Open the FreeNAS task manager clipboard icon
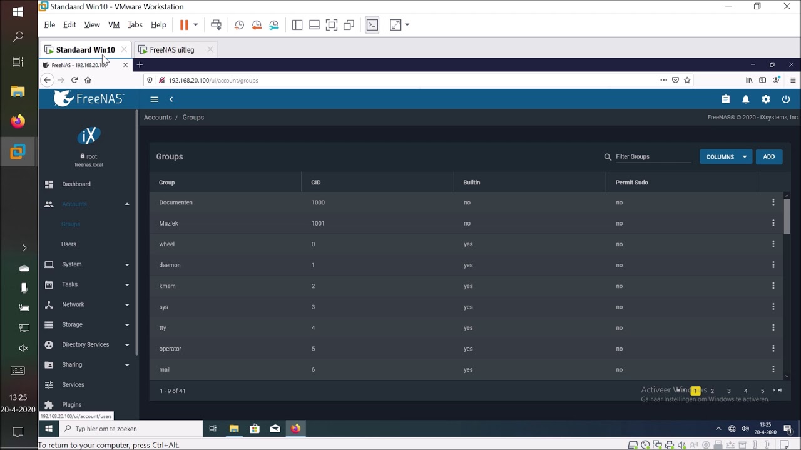Viewport: 801px width, 450px height. [x=726, y=99]
